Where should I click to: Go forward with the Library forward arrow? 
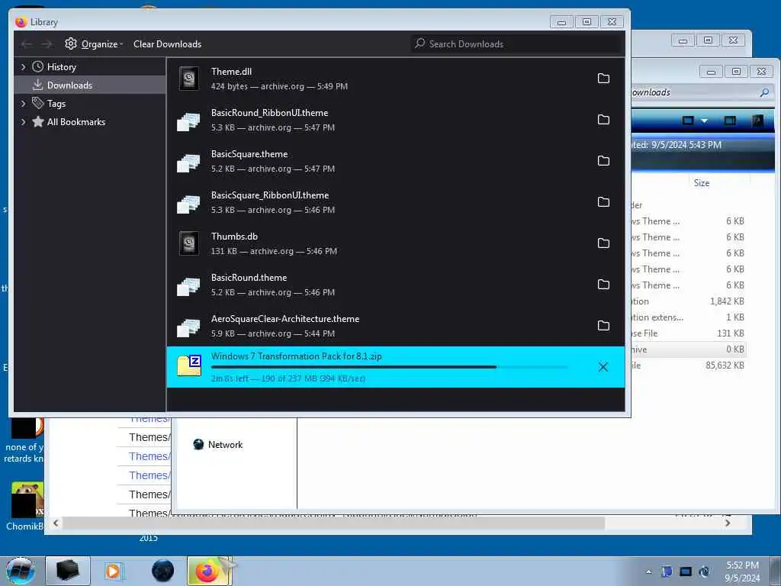point(47,44)
